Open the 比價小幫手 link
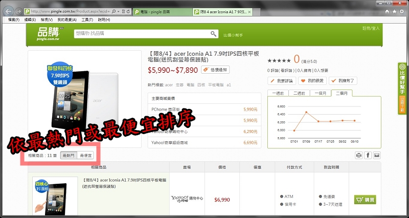This screenshot has height=218, width=409. point(233,35)
